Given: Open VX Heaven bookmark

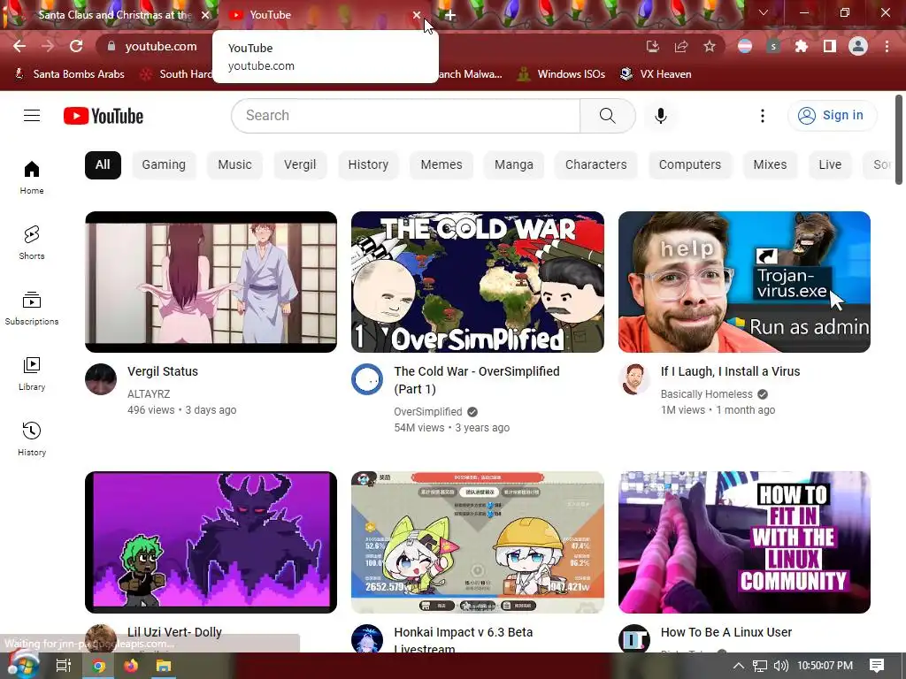Looking at the screenshot, I should point(656,74).
